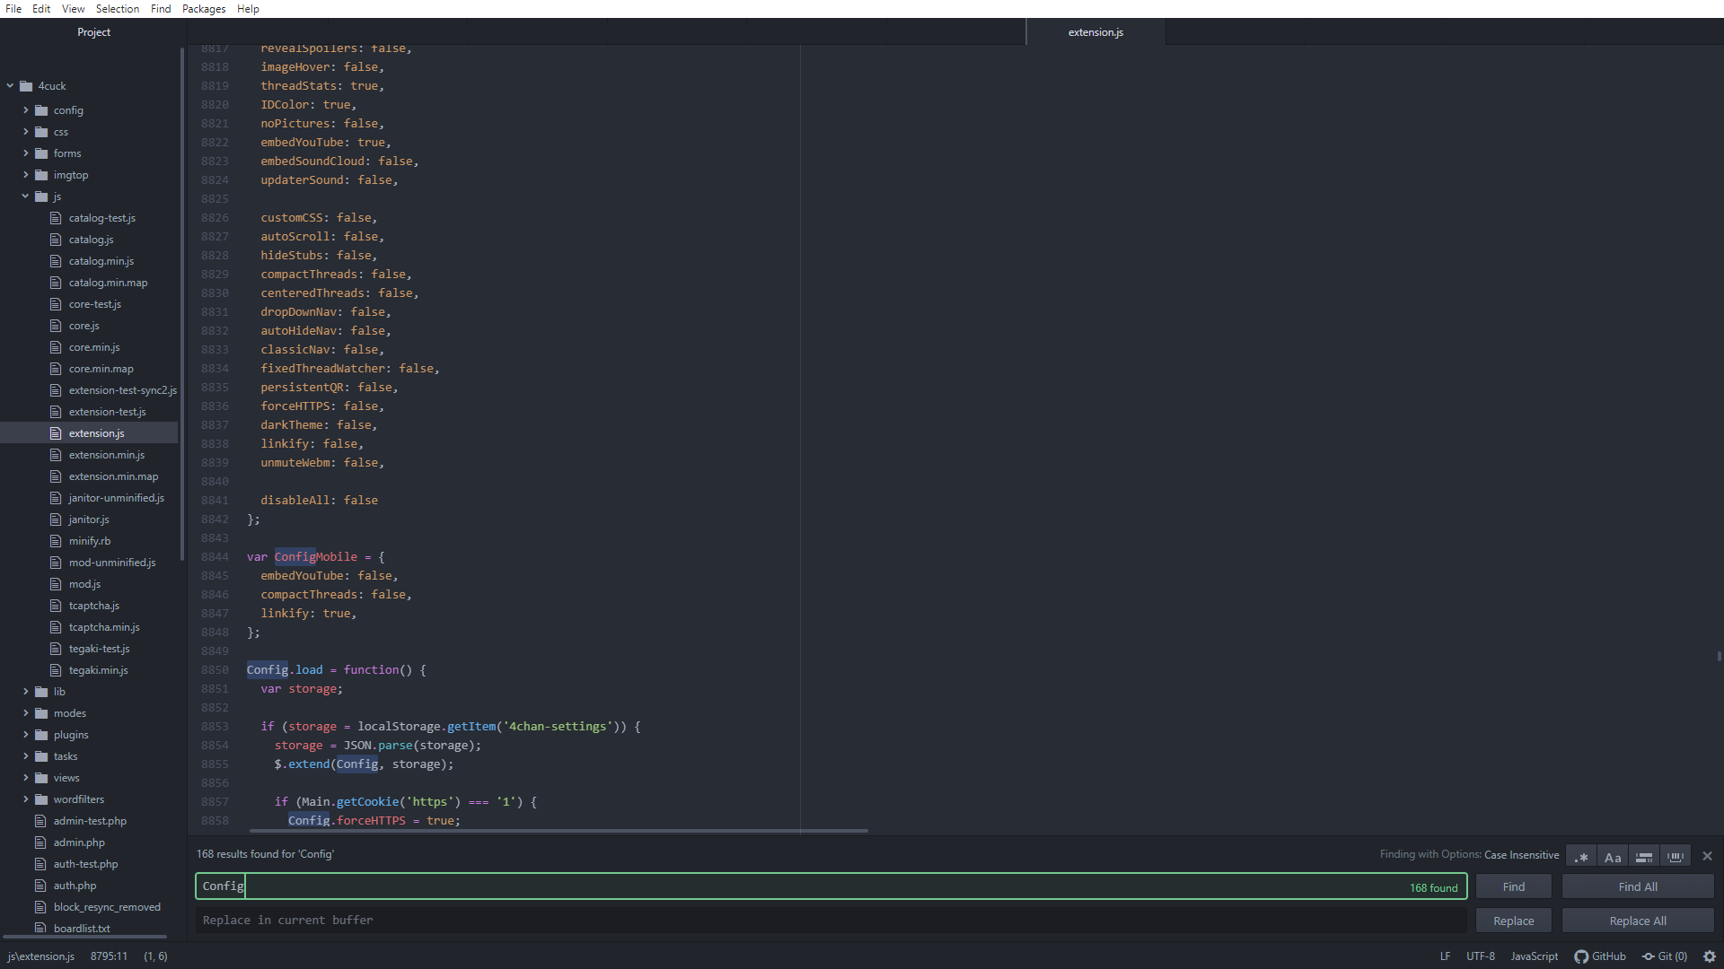Viewport: 1724px width, 969px height.
Task: Open extension-test-sync2.js file icon
Action: (x=56, y=390)
